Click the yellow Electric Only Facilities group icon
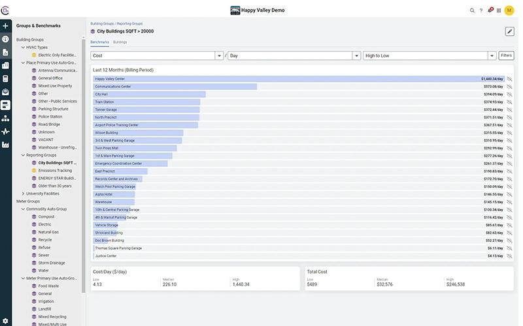 [34, 55]
